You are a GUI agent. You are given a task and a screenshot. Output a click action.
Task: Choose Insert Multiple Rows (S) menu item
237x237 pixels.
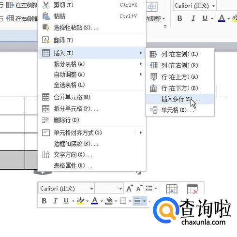pyautogui.click(x=180, y=99)
